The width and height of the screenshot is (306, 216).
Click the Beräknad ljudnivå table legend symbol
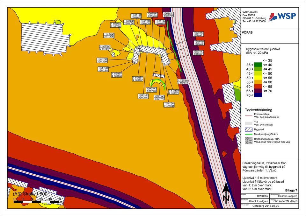(249, 141)
